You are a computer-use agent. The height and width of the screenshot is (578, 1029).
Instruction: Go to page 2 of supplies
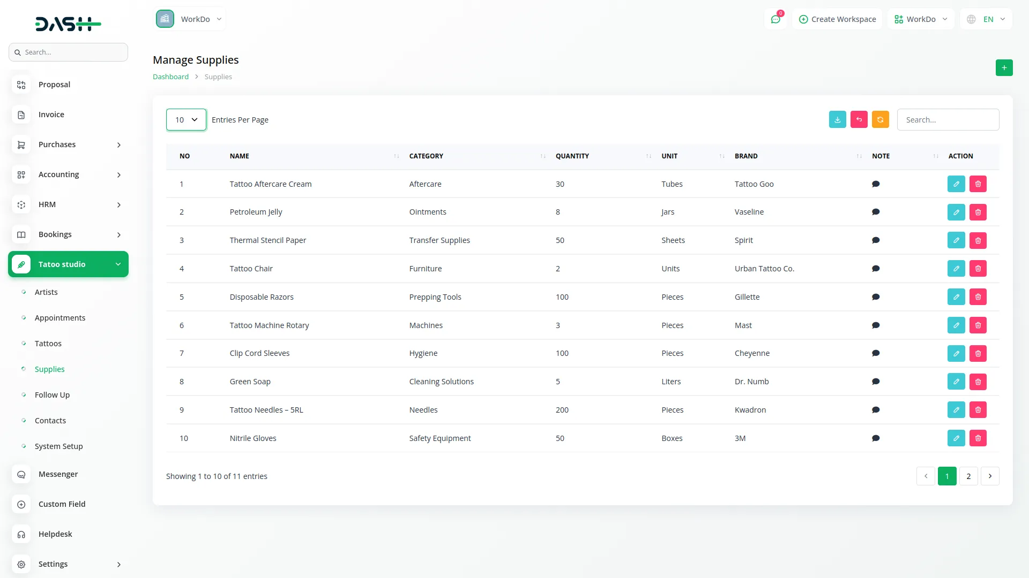coord(968,476)
